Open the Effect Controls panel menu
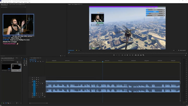The image size is (188, 106). point(7,4)
